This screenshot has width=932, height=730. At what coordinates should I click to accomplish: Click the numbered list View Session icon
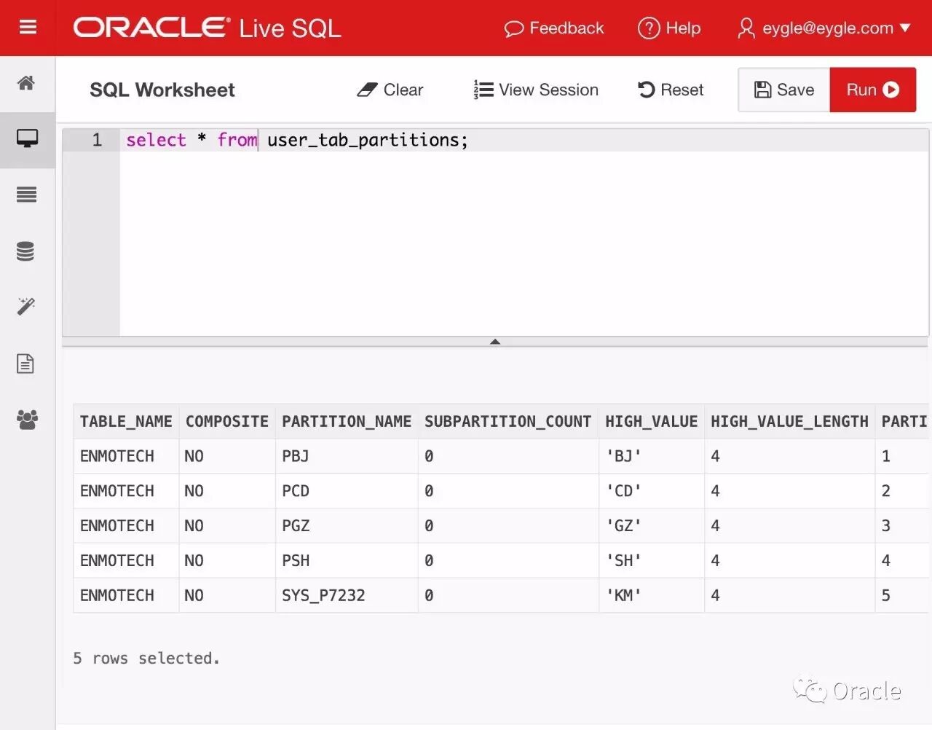point(483,90)
